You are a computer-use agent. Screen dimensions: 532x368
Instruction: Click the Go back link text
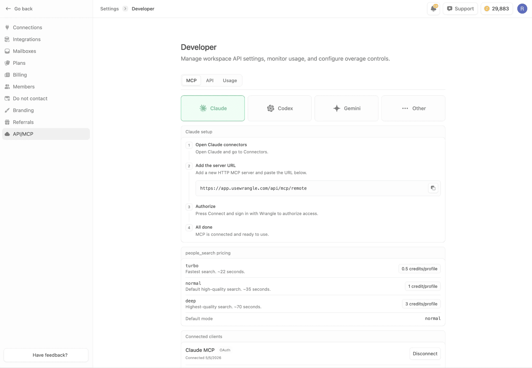[x=23, y=9]
